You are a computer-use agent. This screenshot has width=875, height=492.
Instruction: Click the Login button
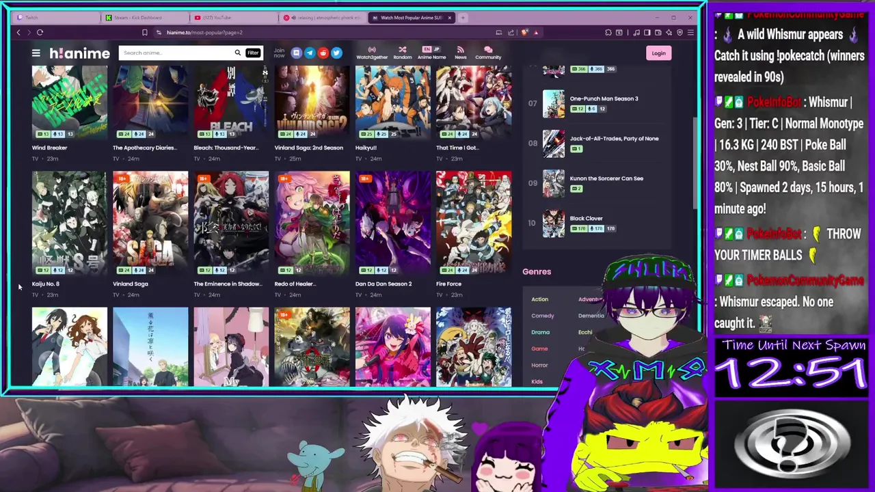tap(658, 53)
